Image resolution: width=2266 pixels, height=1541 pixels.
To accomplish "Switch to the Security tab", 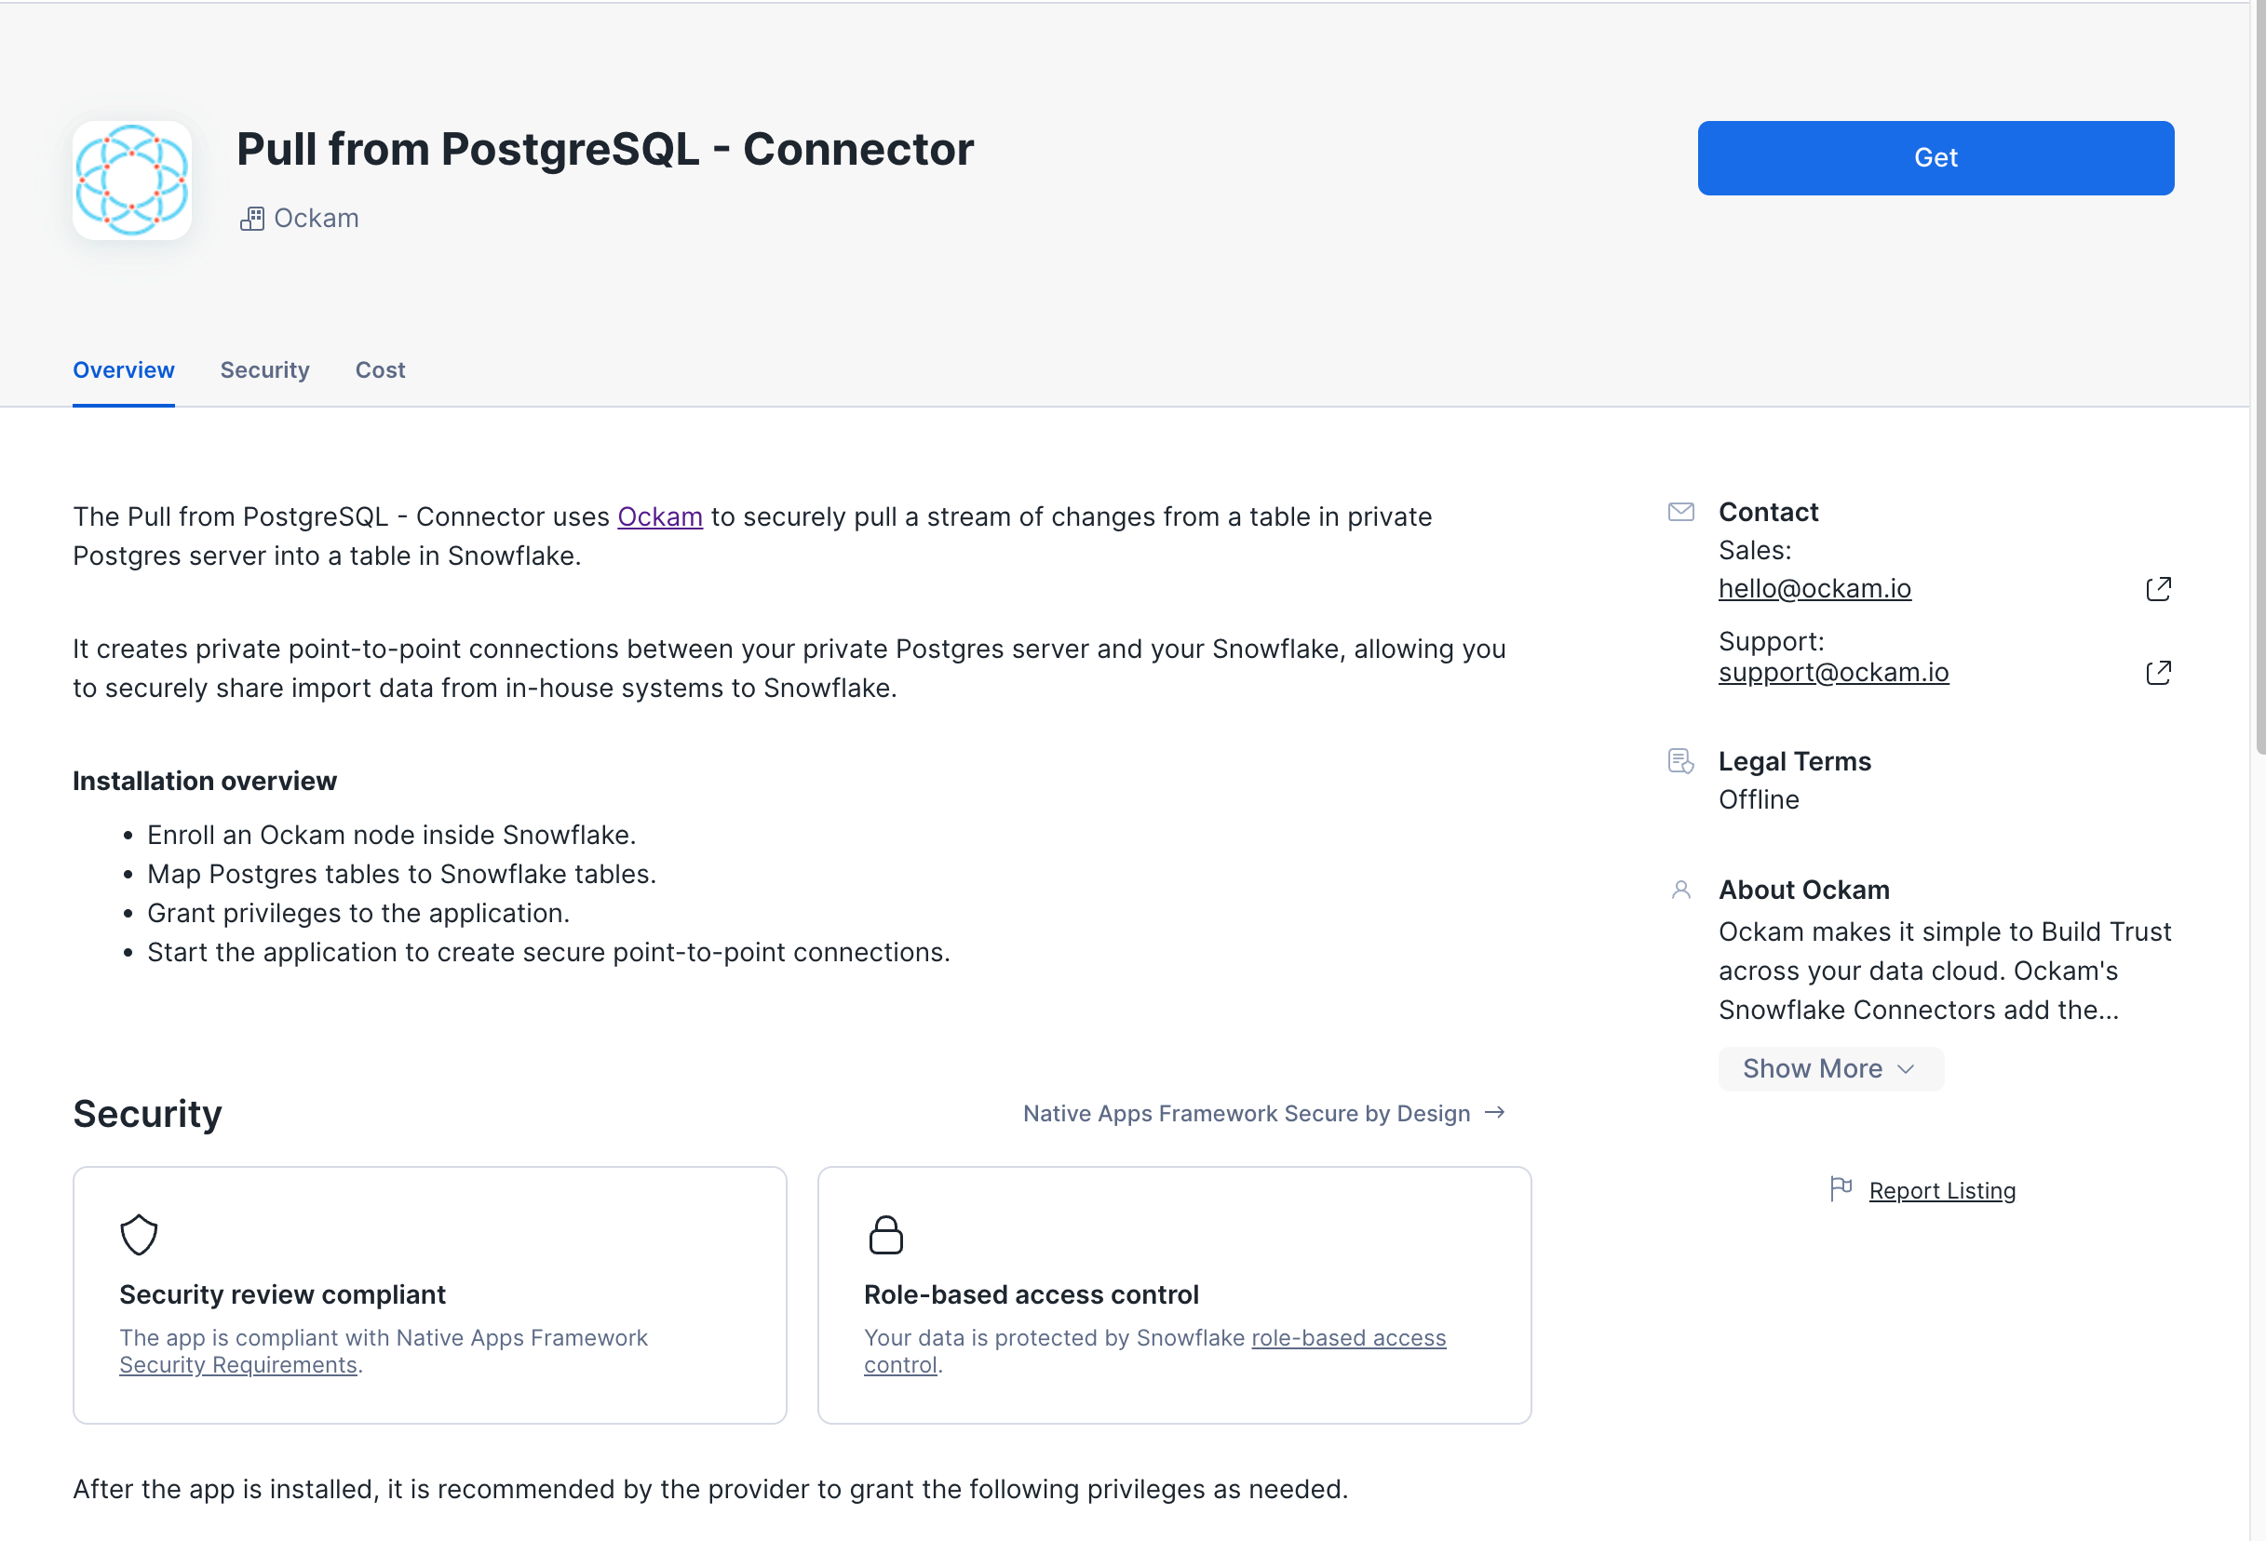I will [264, 370].
